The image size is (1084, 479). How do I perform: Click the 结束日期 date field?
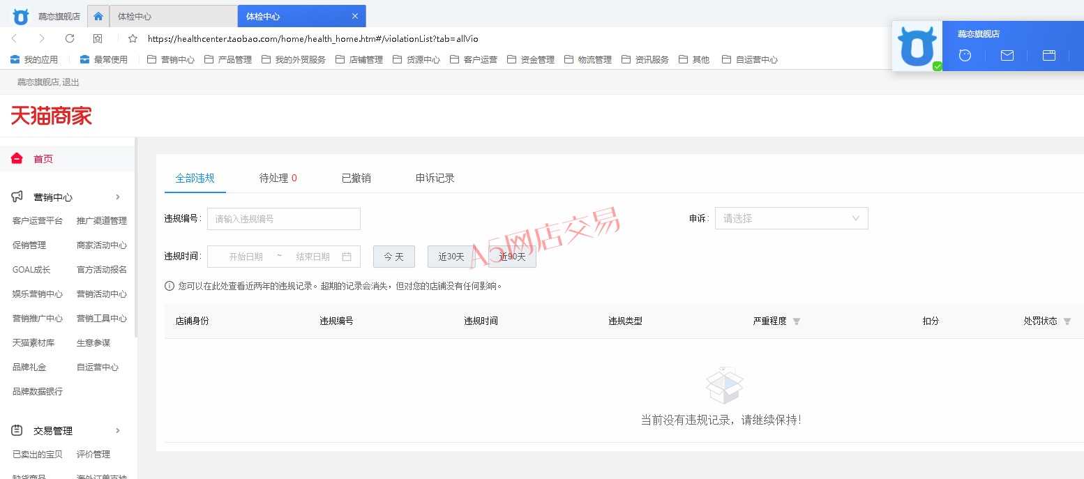pos(313,257)
